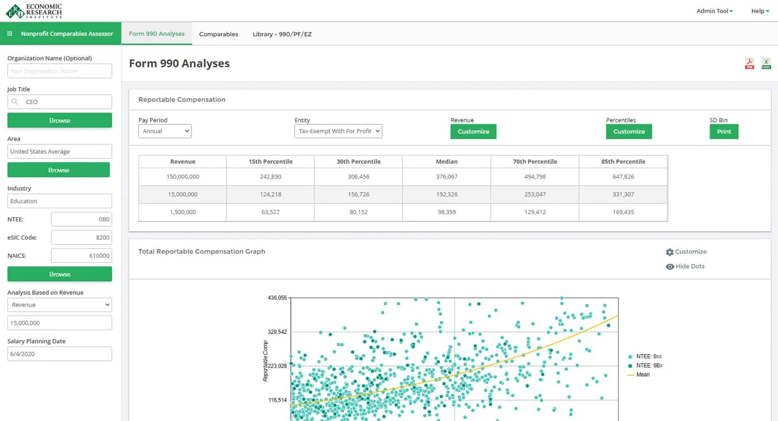Click the 70th Percentile column header
The height and width of the screenshot is (421, 778).
pyautogui.click(x=535, y=161)
